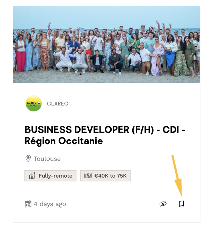Click the woman in the pink trousers
This screenshot has height=227, width=206.
point(21,53)
